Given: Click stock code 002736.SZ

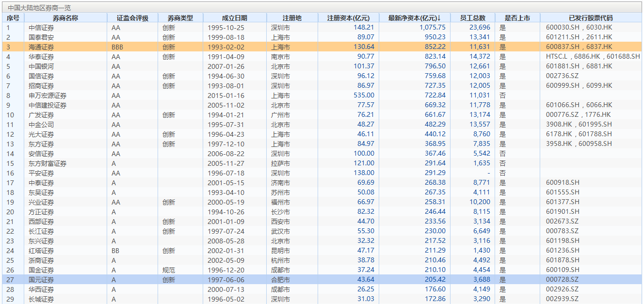Looking at the screenshot, I should click(x=562, y=76).
